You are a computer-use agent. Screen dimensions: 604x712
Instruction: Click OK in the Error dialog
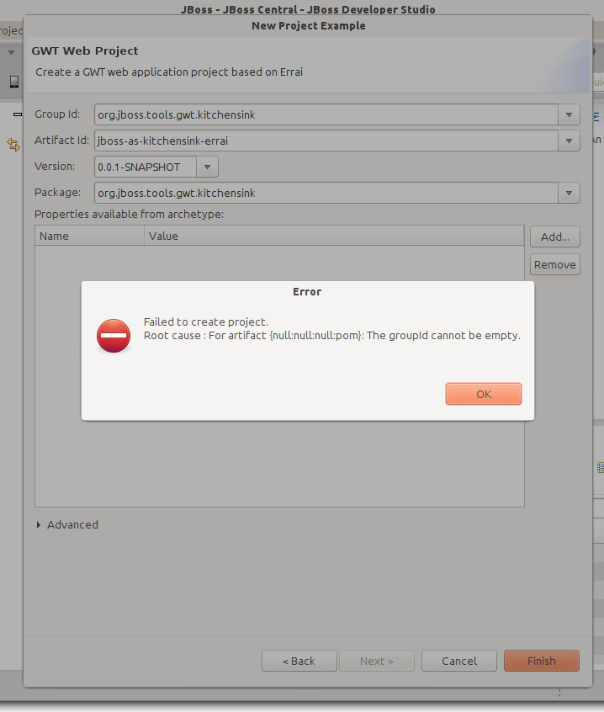pos(484,394)
